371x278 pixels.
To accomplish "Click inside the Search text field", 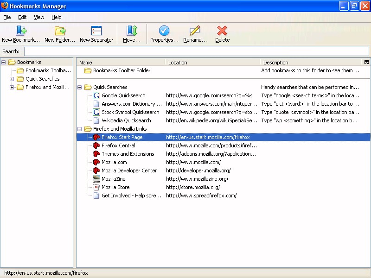I will (x=196, y=51).
